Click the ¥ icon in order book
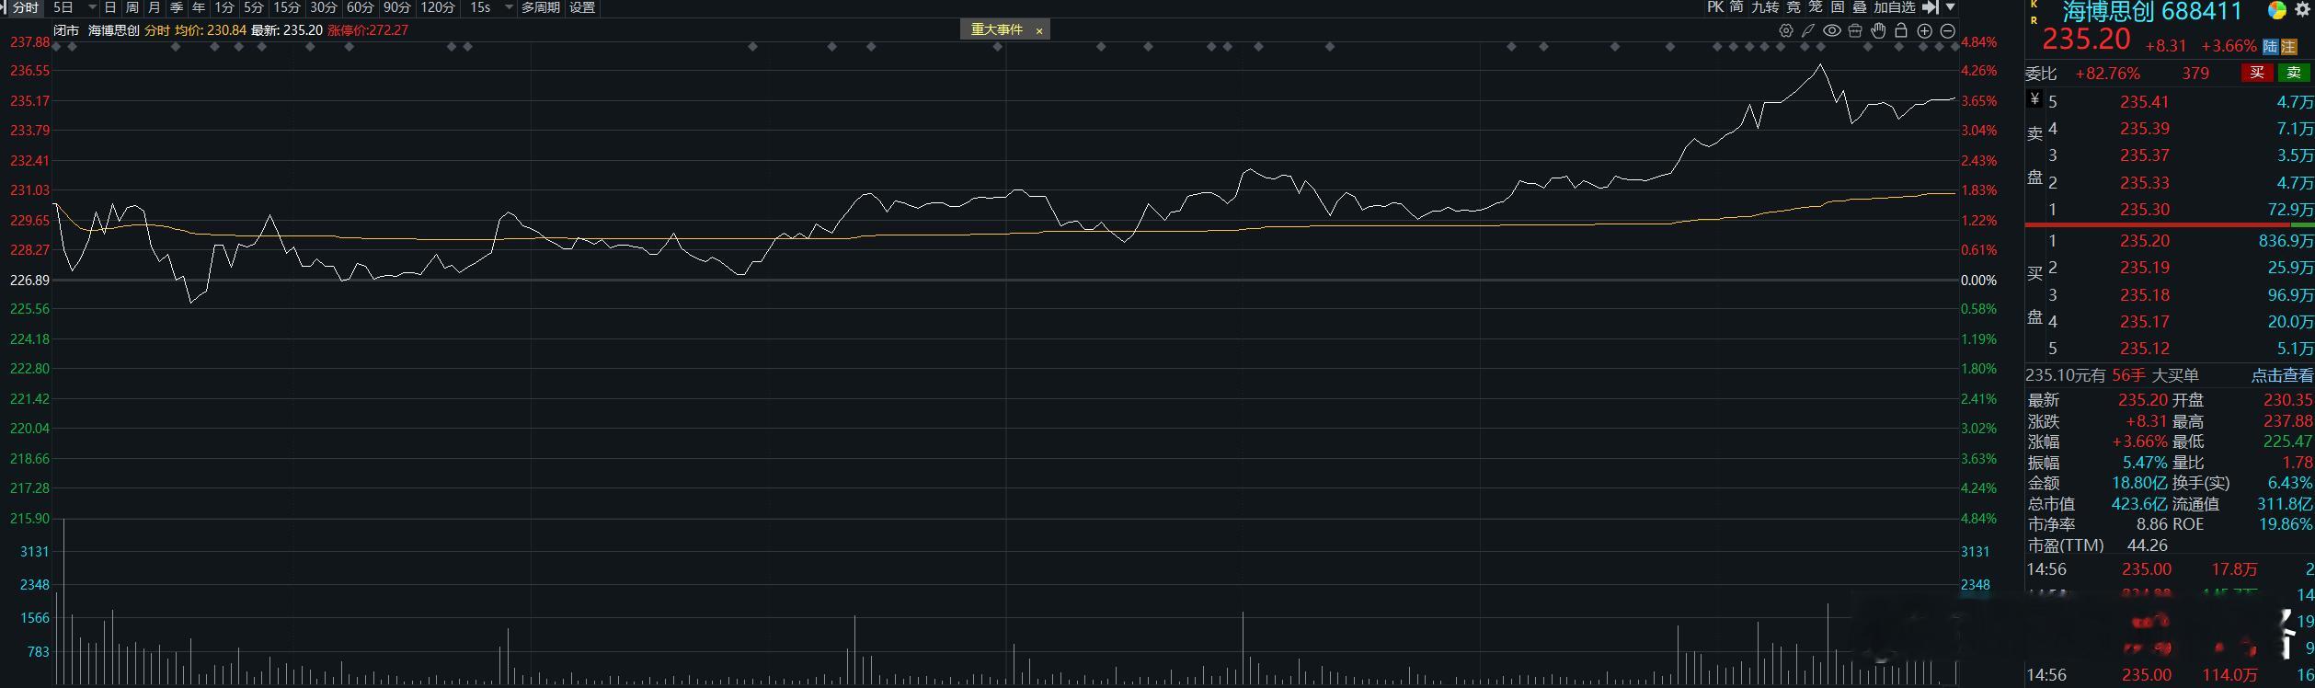 pos(2034,99)
